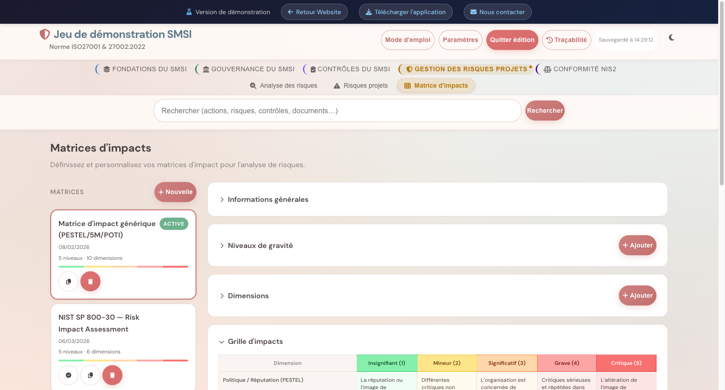Image resolution: width=725 pixels, height=390 pixels.
Task: Duplicate the NIST SP 800-30 matrix
Action: tap(90, 375)
